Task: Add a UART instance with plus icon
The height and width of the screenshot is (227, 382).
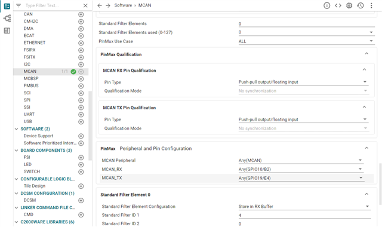Action: tap(81, 115)
